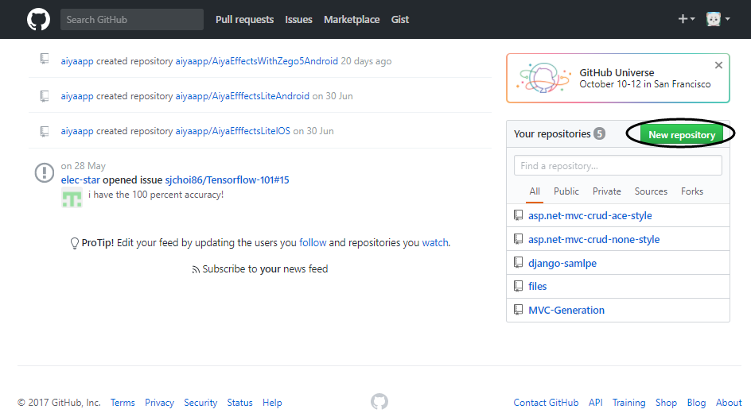
Task: Click repo icon next to MVC-Generation
Action: 518,310
